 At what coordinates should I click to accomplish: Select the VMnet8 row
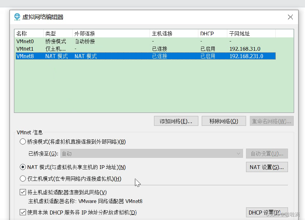[x=146, y=56]
